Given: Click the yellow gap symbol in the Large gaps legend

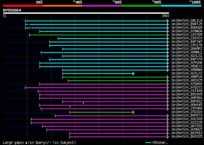Looking at the screenshot, I should tap(26, 143).
